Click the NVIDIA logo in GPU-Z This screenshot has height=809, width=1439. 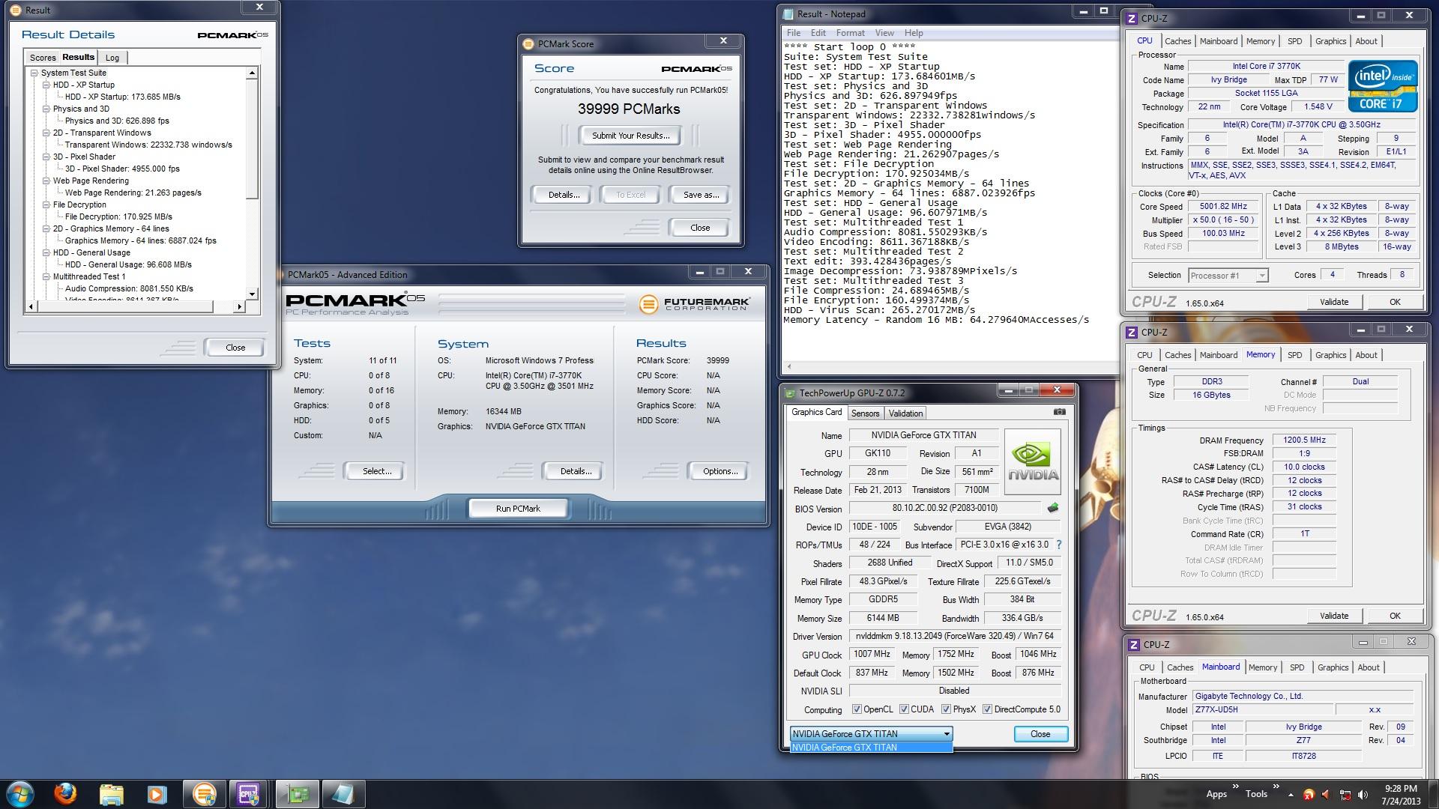tap(1033, 461)
